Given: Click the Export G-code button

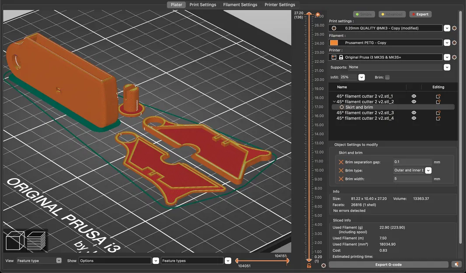Looking at the screenshot, I should [388, 265].
